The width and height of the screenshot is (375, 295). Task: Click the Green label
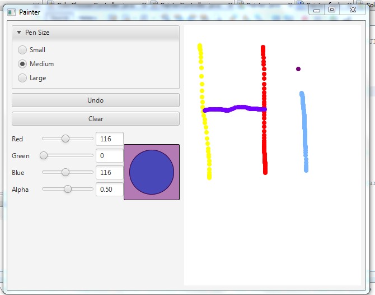(x=21, y=156)
